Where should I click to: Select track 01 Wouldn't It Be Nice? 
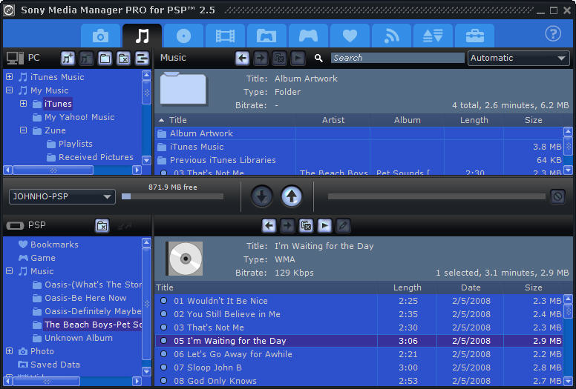[359, 301]
